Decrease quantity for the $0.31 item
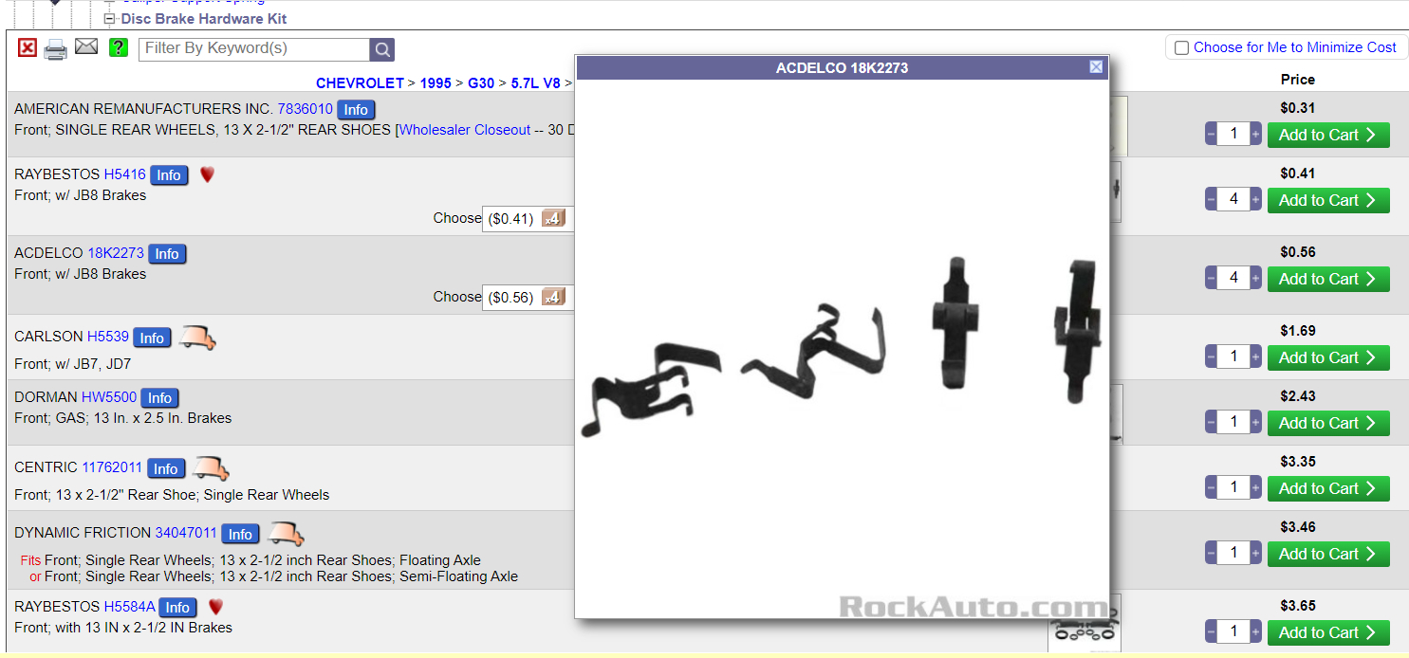 tap(1211, 135)
